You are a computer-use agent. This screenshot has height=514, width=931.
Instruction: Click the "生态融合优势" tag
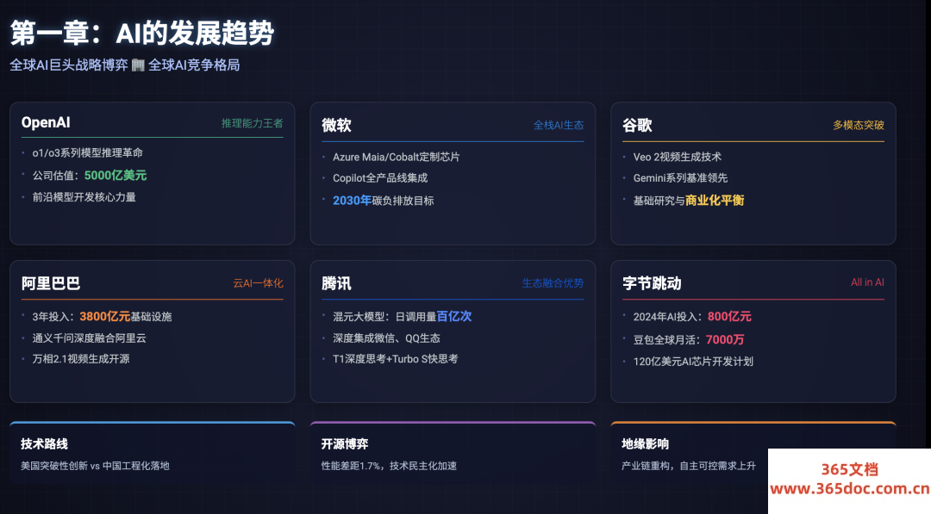[553, 283]
